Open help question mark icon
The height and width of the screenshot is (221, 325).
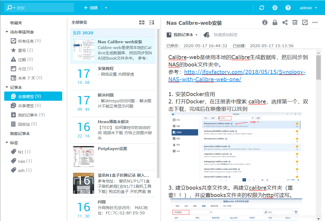point(288,8)
